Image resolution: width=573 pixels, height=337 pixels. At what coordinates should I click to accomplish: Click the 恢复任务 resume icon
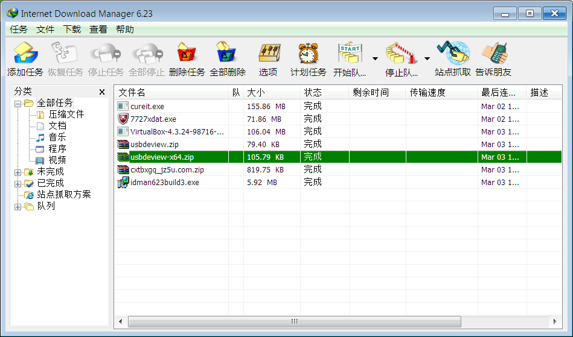(x=65, y=53)
